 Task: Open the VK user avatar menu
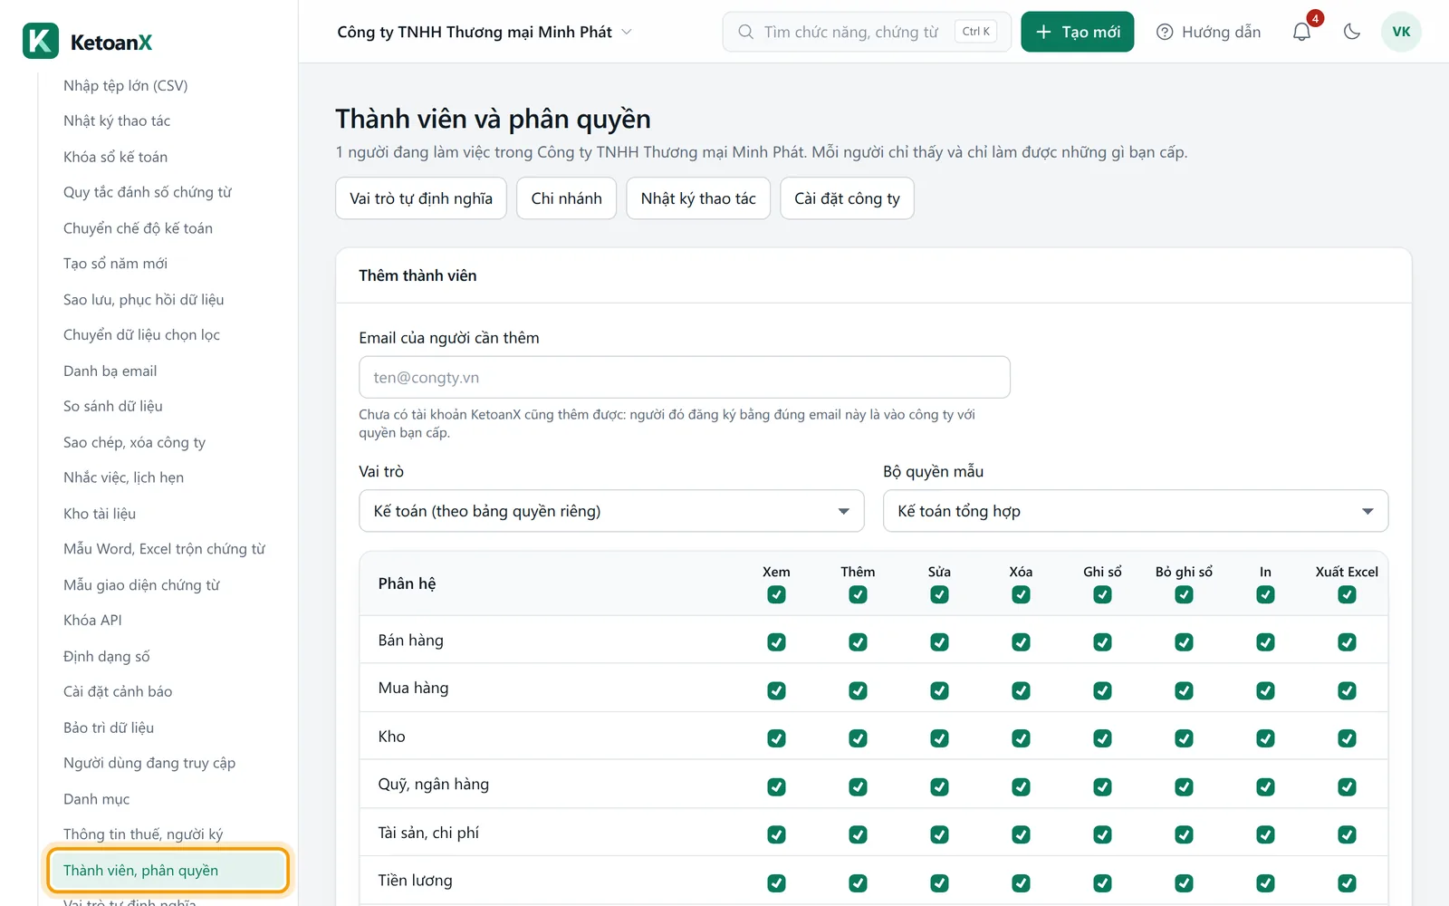(1401, 32)
